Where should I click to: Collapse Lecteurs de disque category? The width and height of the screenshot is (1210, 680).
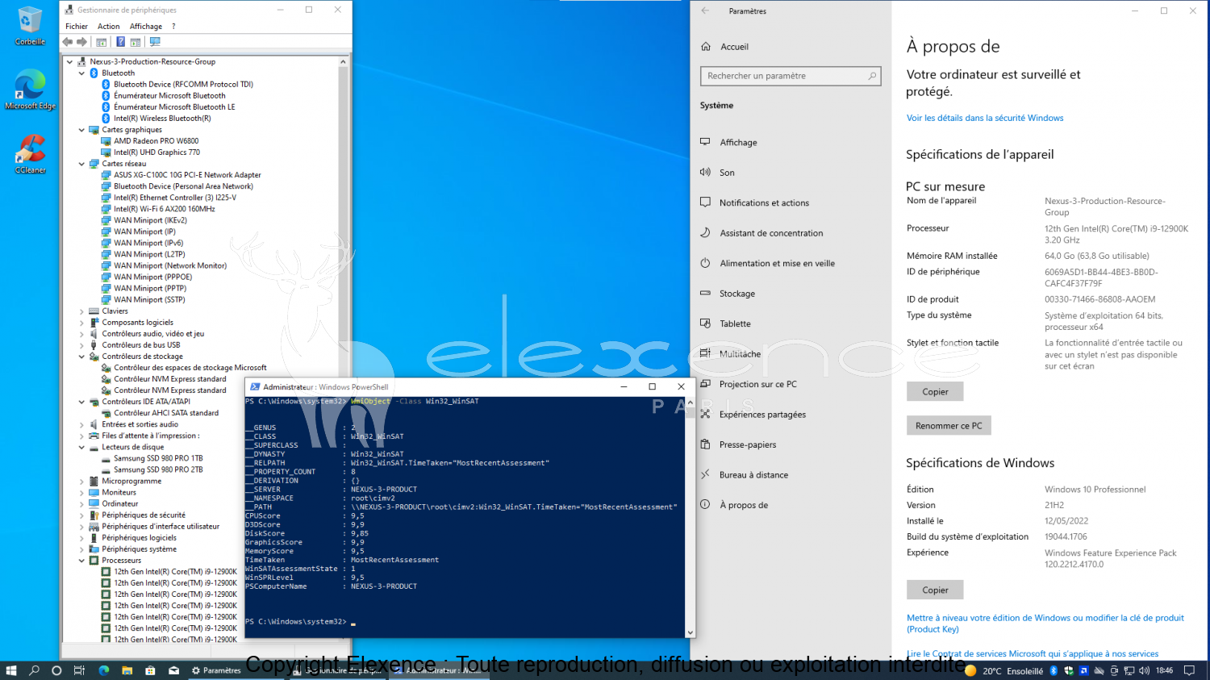pyautogui.click(x=81, y=447)
